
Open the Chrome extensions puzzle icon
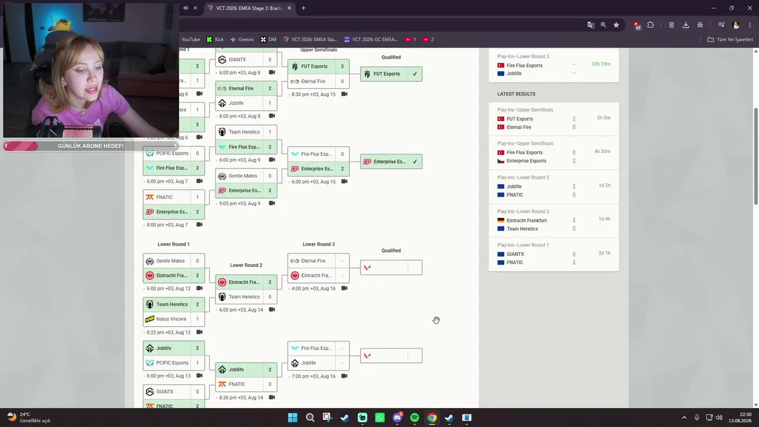pos(650,25)
